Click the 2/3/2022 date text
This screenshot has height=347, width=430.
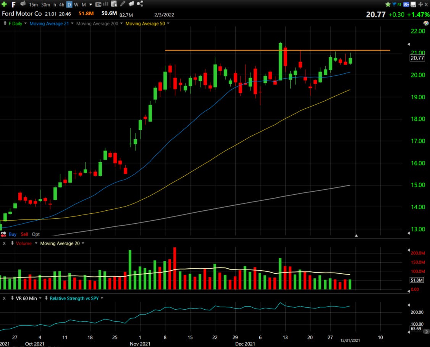click(x=164, y=15)
